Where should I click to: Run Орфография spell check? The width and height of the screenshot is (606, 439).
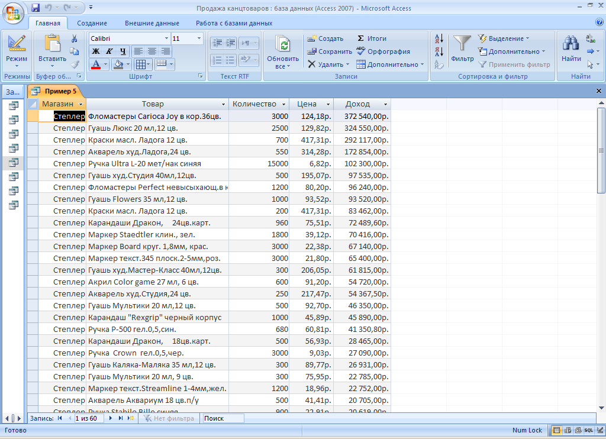[383, 51]
